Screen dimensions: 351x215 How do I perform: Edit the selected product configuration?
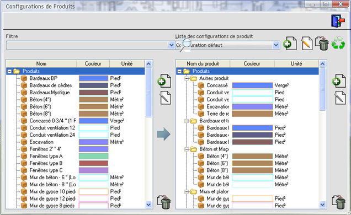[x=306, y=44]
